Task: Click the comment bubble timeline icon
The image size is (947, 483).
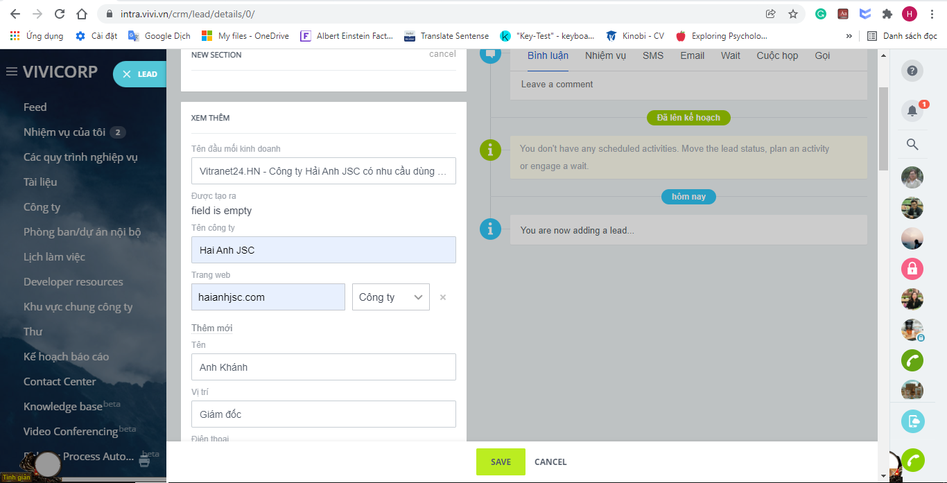Action: tap(490, 55)
